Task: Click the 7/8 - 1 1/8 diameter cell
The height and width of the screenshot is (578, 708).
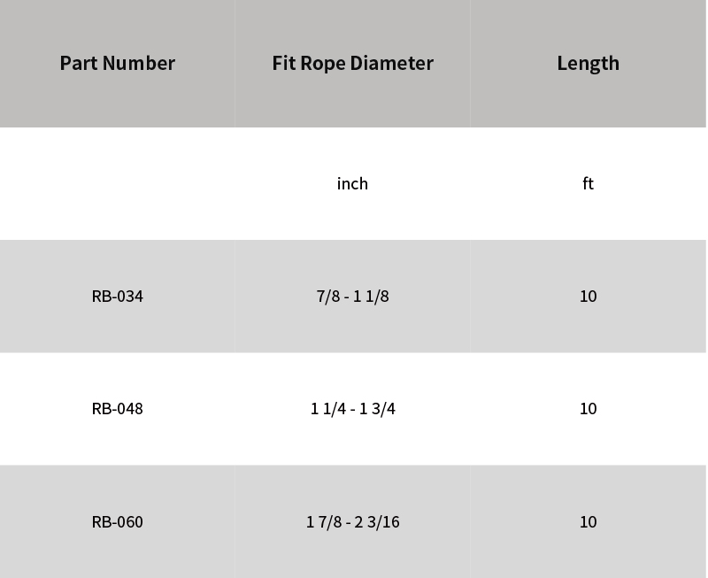Action: pyautogui.click(x=352, y=296)
